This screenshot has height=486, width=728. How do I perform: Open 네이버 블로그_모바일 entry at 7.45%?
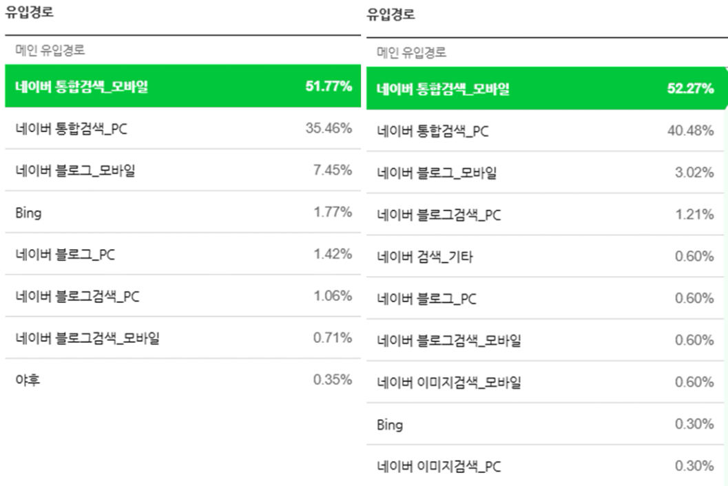tap(183, 171)
